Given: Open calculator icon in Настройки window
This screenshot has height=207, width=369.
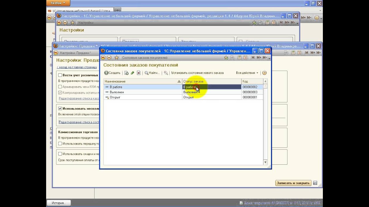Looking at the screenshot, I should pos(267,22).
